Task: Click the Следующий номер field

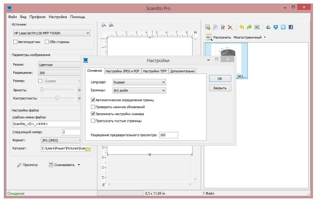Action: coord(71,132)
